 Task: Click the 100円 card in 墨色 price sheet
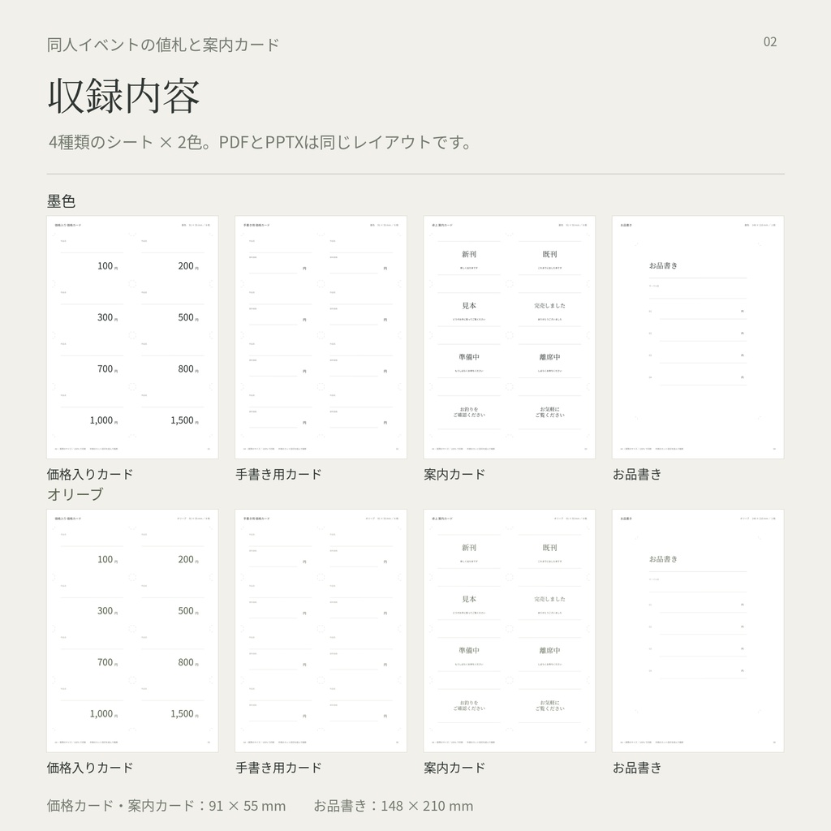[93, 259]
